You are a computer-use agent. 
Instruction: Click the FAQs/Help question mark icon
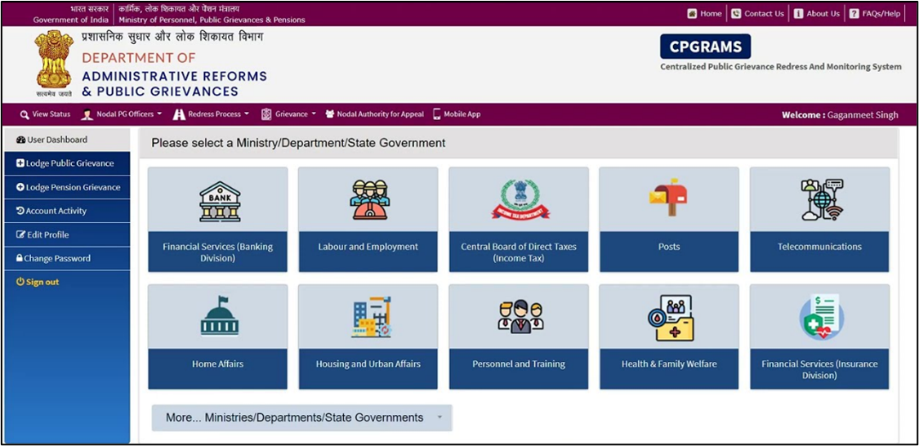(x=854, y=14)
